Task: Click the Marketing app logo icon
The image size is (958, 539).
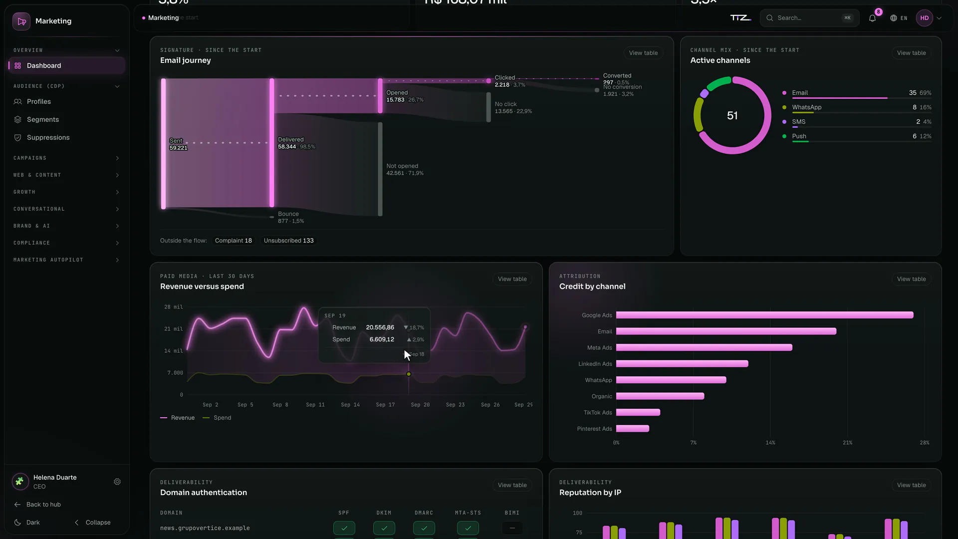Action: (x=21, y=21)
